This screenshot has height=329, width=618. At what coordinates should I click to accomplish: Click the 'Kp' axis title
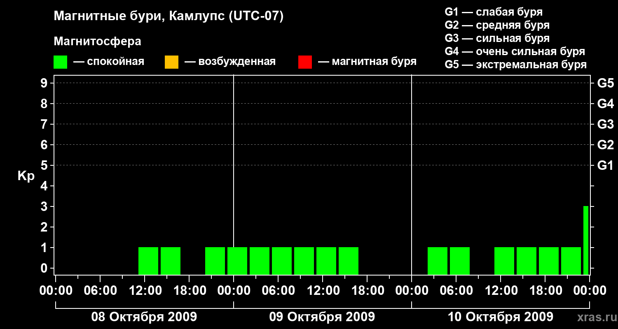click(x=26, y=176)
